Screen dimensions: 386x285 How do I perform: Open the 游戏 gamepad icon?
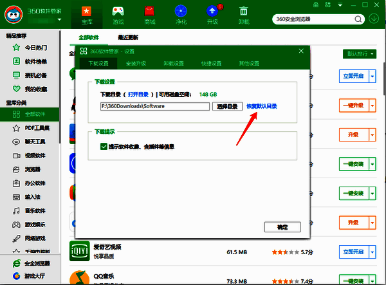pyautogui.click(x=118, y=12)
